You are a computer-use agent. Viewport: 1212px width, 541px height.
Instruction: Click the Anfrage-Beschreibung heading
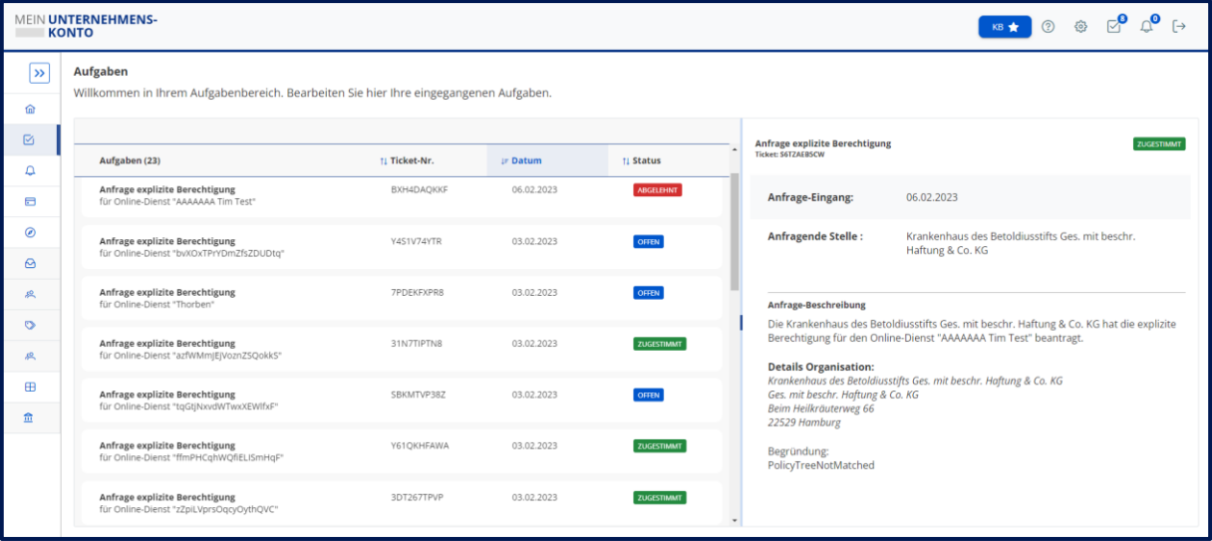[816, 305]
